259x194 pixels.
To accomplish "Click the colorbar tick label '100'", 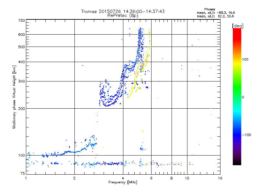I will point(245,59).
